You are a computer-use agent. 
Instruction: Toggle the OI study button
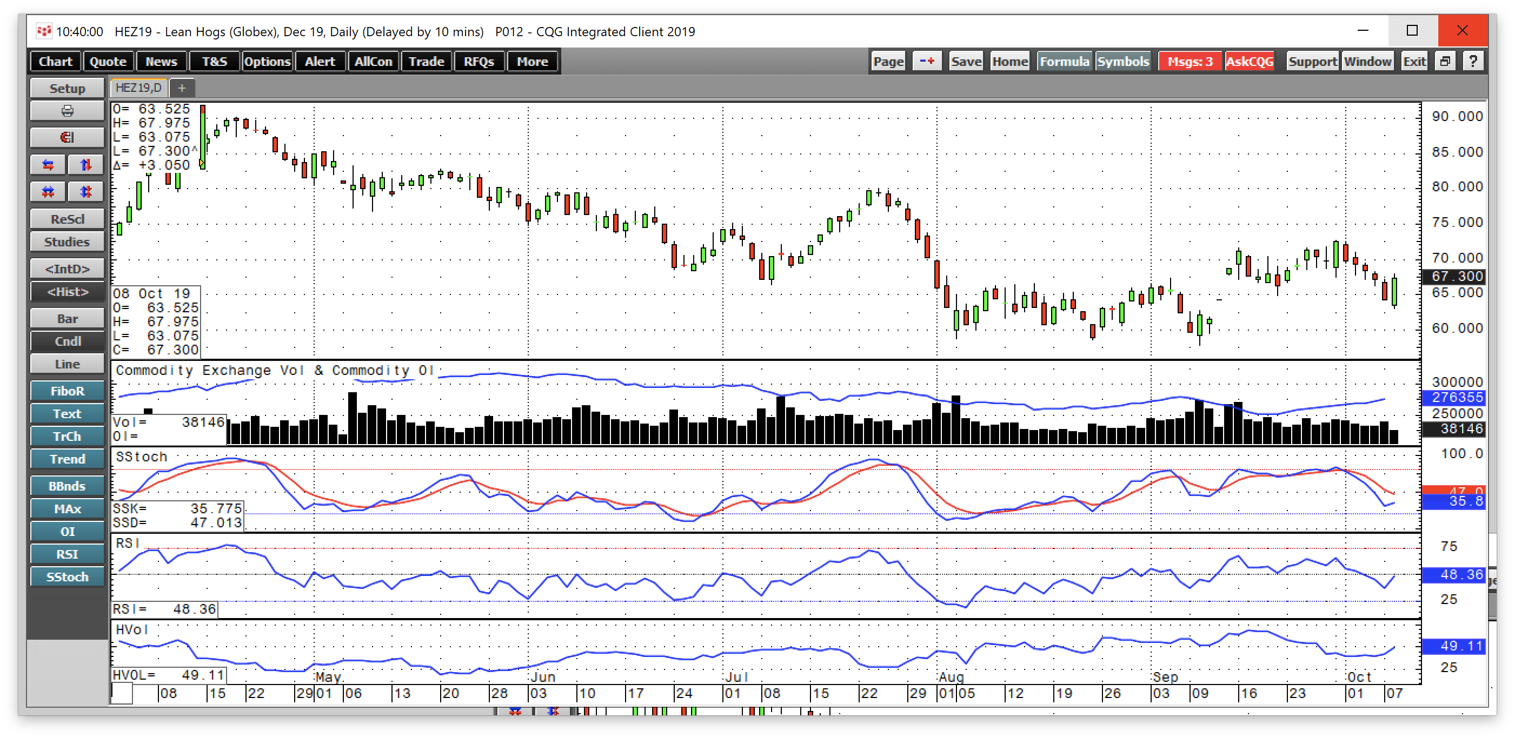pos(67,532)
